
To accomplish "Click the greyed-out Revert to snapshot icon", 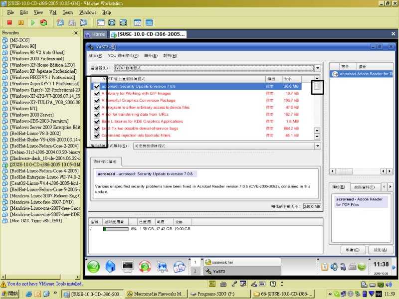I will point(72,22).
